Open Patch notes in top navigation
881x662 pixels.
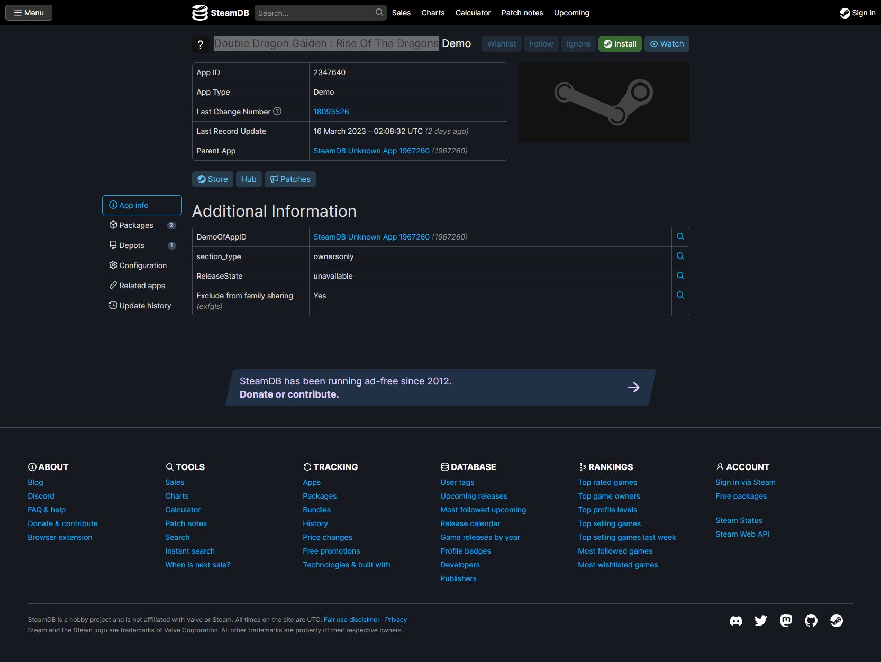coord(522,13)
